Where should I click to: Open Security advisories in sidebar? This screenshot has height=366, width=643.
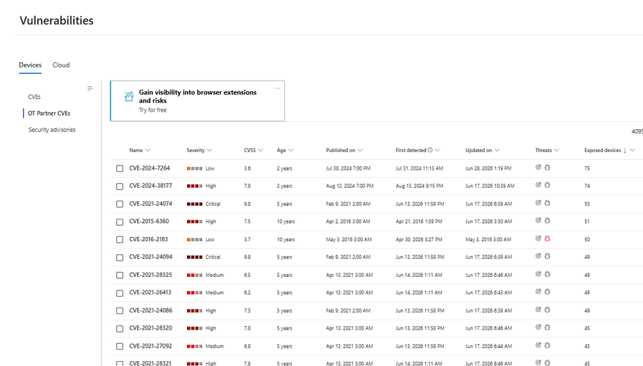coord(52,130)
